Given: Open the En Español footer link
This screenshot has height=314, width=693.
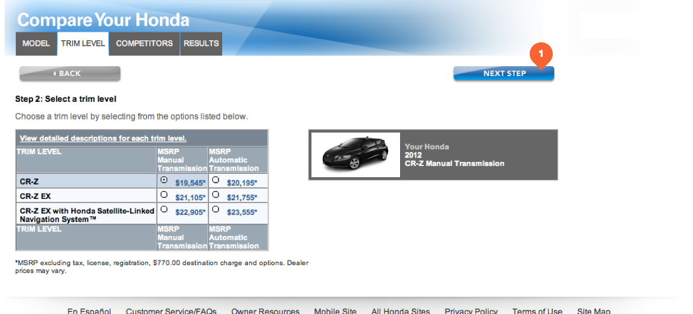Looking at the screenshot, I should (x=89, y=311).
